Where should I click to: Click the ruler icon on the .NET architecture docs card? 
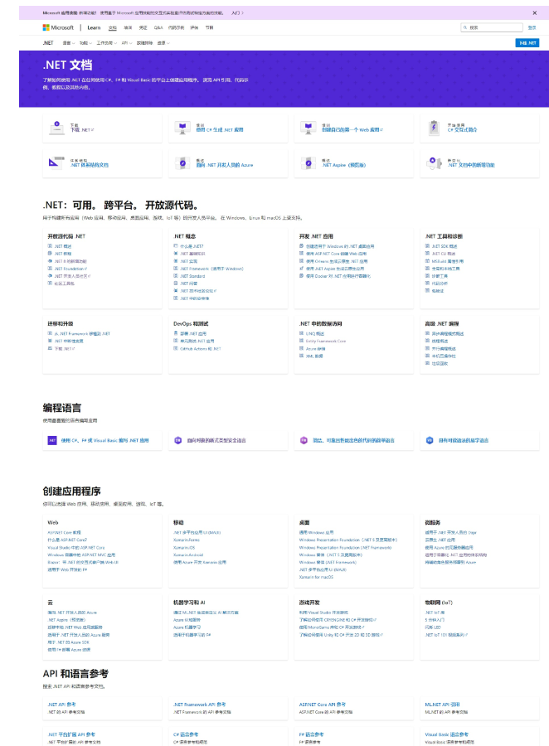pos(56,162)
